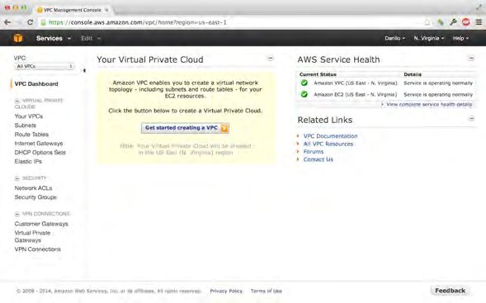This screenshot has width=486, height=303.
Task: Close the VPC Management Console tab
Action: click(106, 10)
